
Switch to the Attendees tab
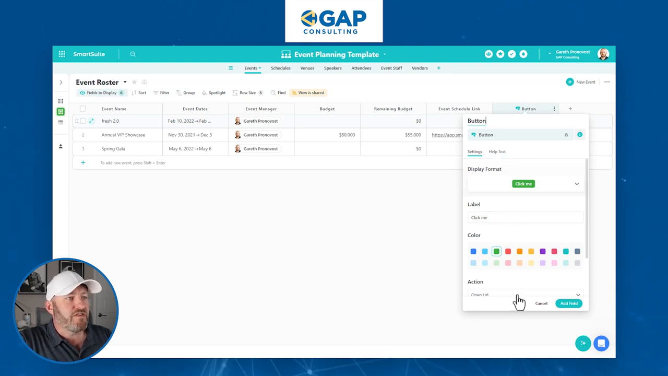coord(361,68)
